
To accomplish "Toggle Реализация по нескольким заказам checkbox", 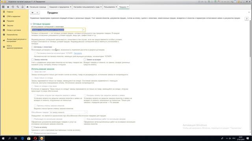I will pyautogui.click(x=32, y=119).
